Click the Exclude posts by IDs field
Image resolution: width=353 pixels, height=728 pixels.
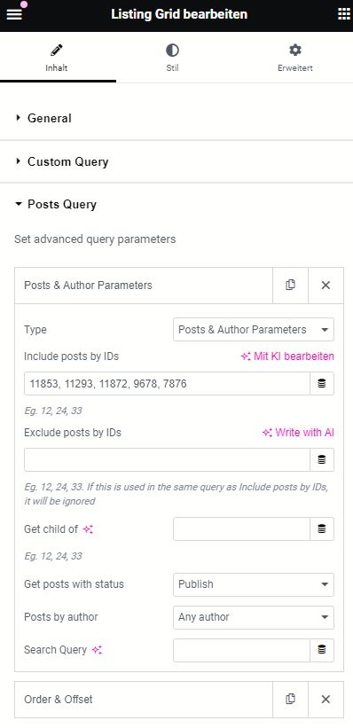[168, 459]
